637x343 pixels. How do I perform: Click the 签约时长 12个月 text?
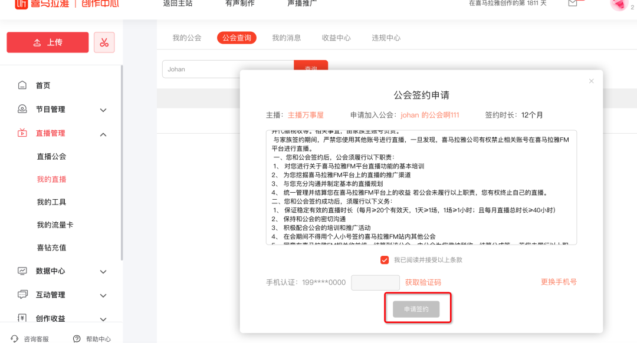514,115
